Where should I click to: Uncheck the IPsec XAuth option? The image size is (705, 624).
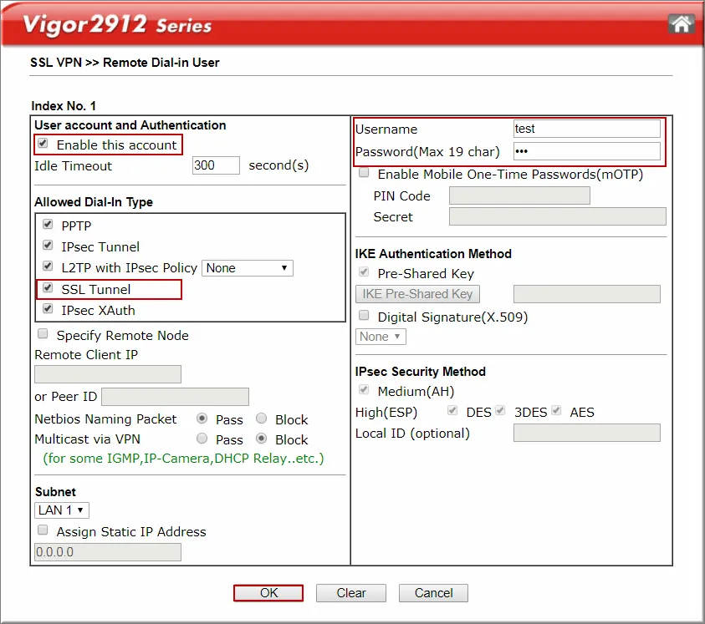47,307
